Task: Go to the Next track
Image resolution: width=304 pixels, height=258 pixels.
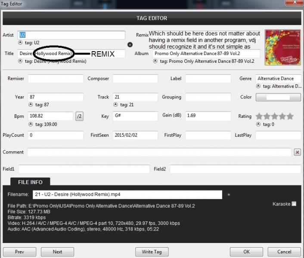Action: coord(57,252)
